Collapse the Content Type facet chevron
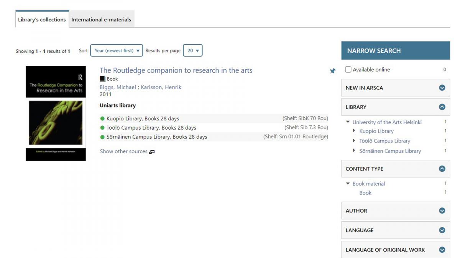This screenshot has height=258, width=460. pyautogui.click(x=442, y=169)
